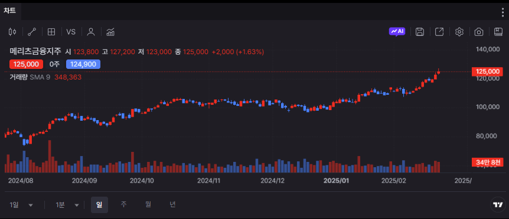Select the 차트 tab
This screenshot has height=219, width=509.
point(10,11)
